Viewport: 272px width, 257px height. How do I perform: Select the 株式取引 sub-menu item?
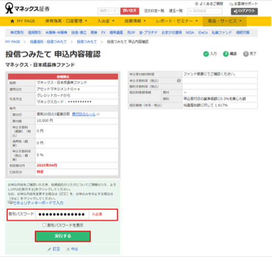tap(17, 33)
